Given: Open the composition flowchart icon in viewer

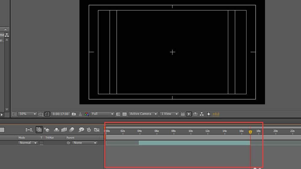Looking at the screenshot, I should click(202, 114).
